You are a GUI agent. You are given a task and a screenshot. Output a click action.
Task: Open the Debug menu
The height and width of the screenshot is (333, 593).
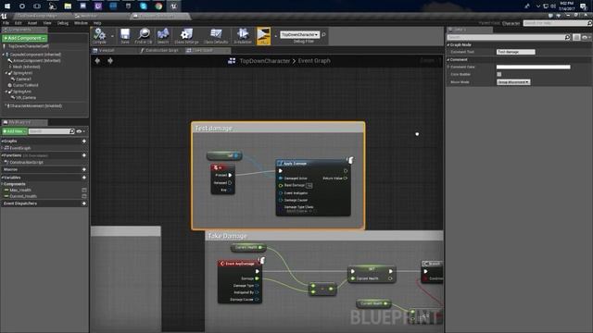tap(62, 23)
